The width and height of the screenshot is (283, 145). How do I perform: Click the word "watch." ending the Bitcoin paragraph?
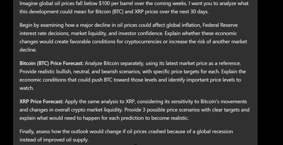tap(27, 88)
